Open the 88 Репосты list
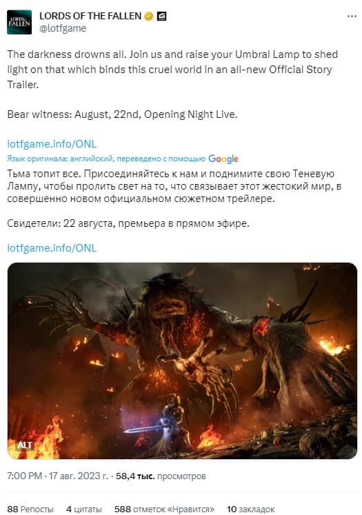362x515 pixels. click(x=30, y=509)
